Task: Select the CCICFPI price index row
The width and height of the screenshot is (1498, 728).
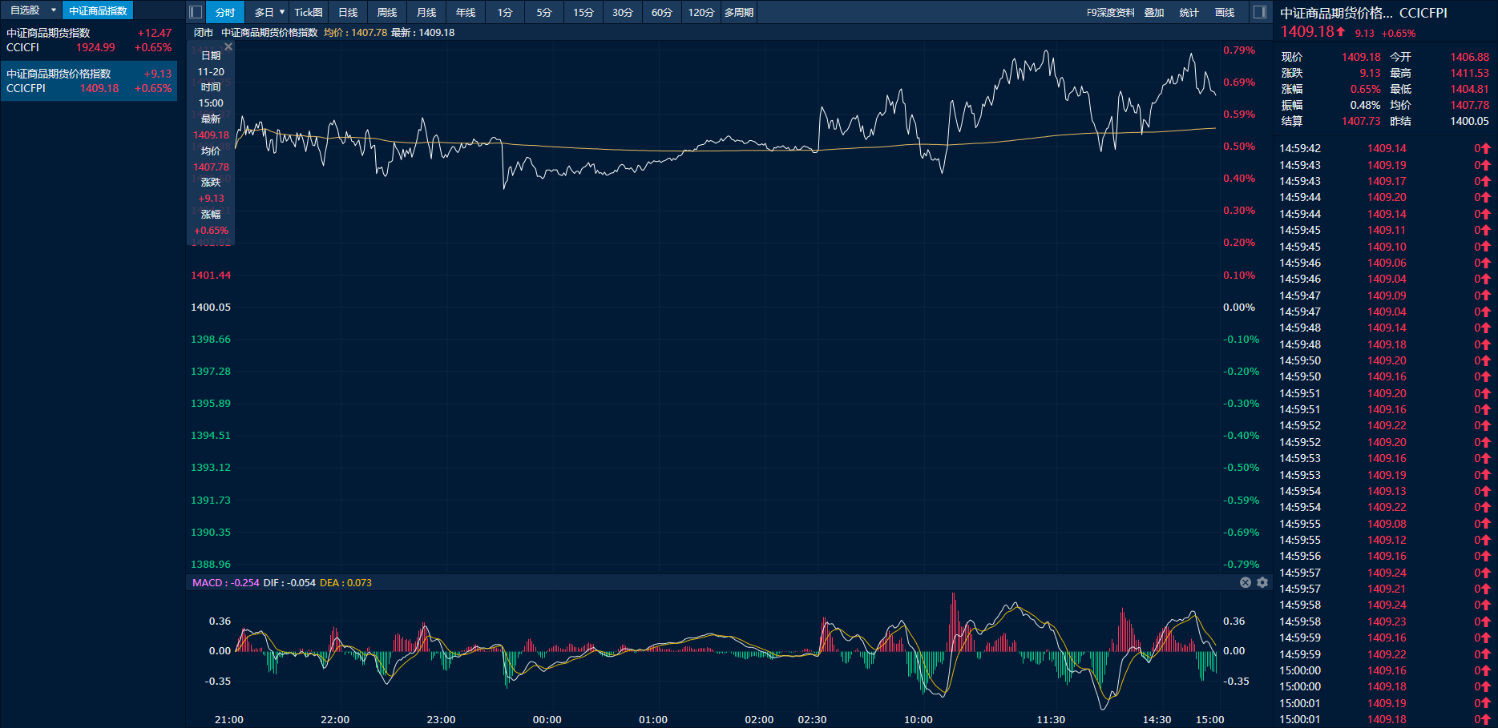Action: point(88,81)
